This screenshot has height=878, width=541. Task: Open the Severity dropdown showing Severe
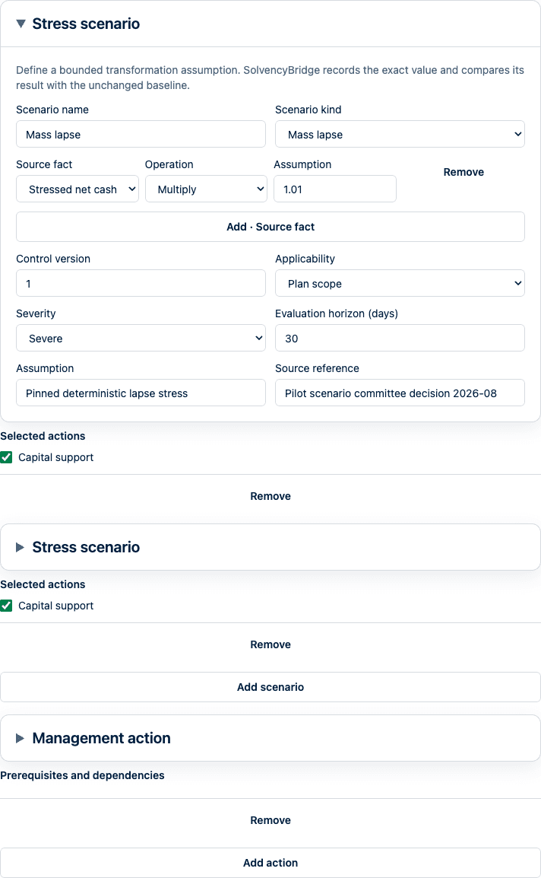[x=141, y=339]
